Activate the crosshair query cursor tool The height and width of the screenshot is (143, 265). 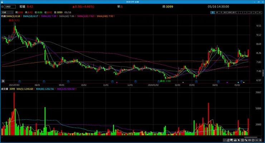click(246, 140)
